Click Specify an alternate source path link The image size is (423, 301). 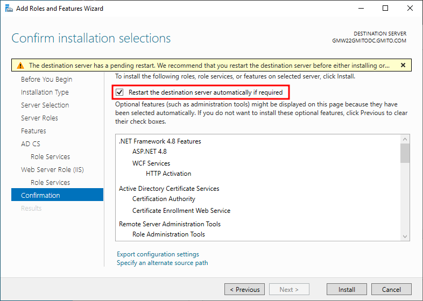[163, 263]
